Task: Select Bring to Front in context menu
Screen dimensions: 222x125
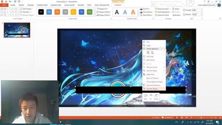Action: (154, 67)
